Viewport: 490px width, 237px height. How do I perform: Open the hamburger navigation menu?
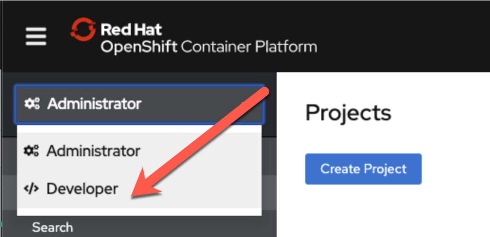tap(36, 36)
